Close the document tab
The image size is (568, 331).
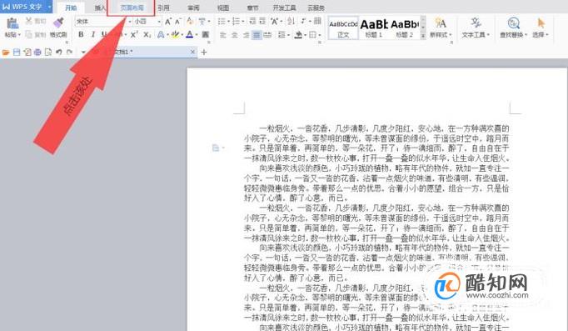[x=192, y=52]
